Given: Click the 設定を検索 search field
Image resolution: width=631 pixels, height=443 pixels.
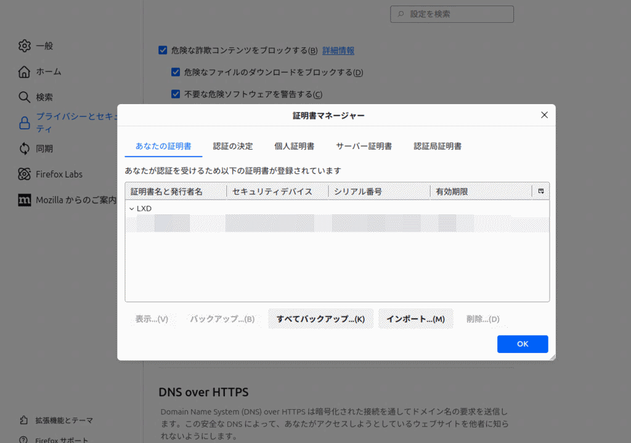Looking at the screenshot, I should [452, 14].
